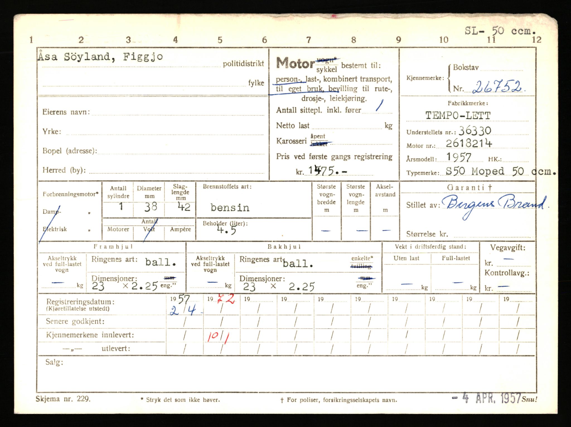Image resolution: width=571 pixels, height=427 pixels.
Task: Select tank capacity value '4.5'
Action: [226, 230]
